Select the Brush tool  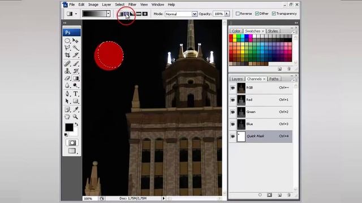pos(75,63)
